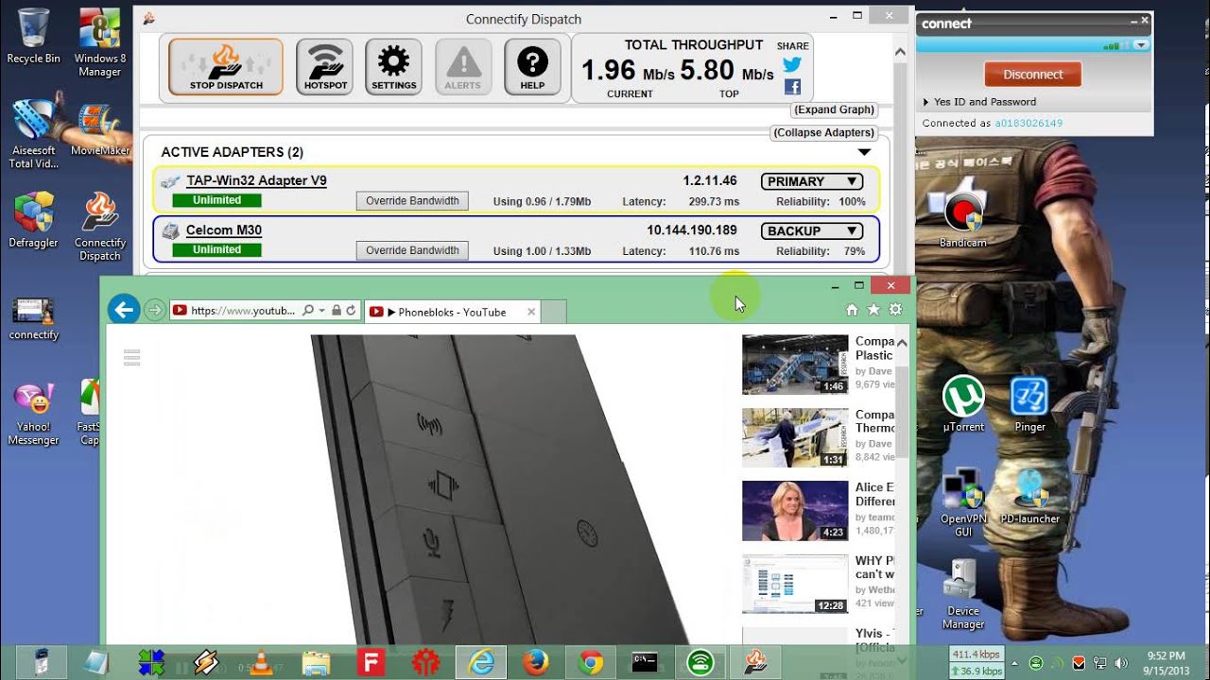Image resolution: width=1210 pixels, height=680 pixels.
Task: Click the Unlimited bar for Celcom M30
Action: coord(216,249)
